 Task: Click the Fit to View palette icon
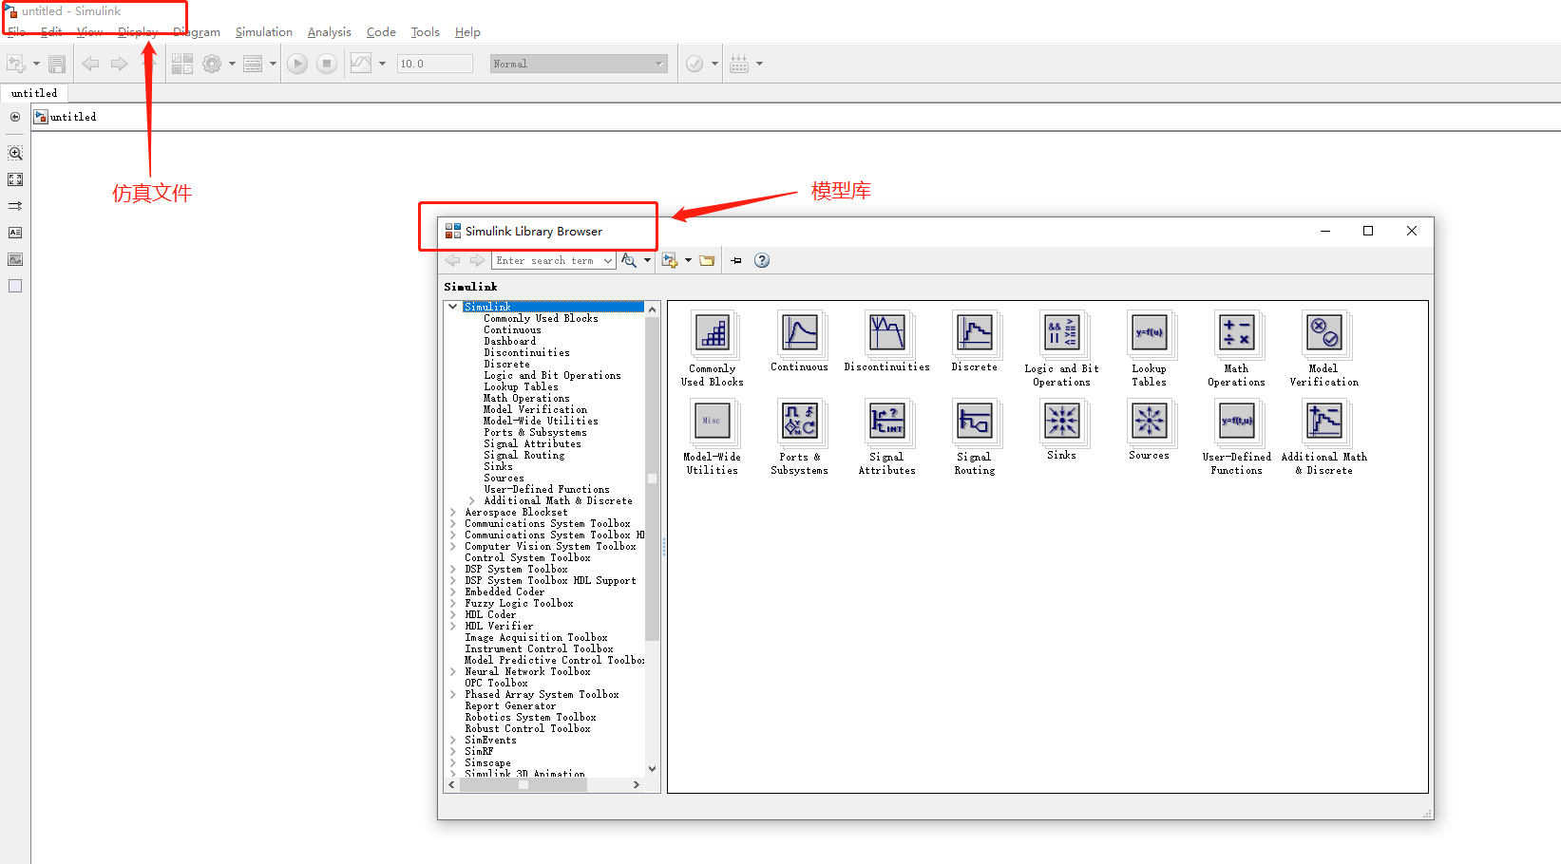pos(15,179)
